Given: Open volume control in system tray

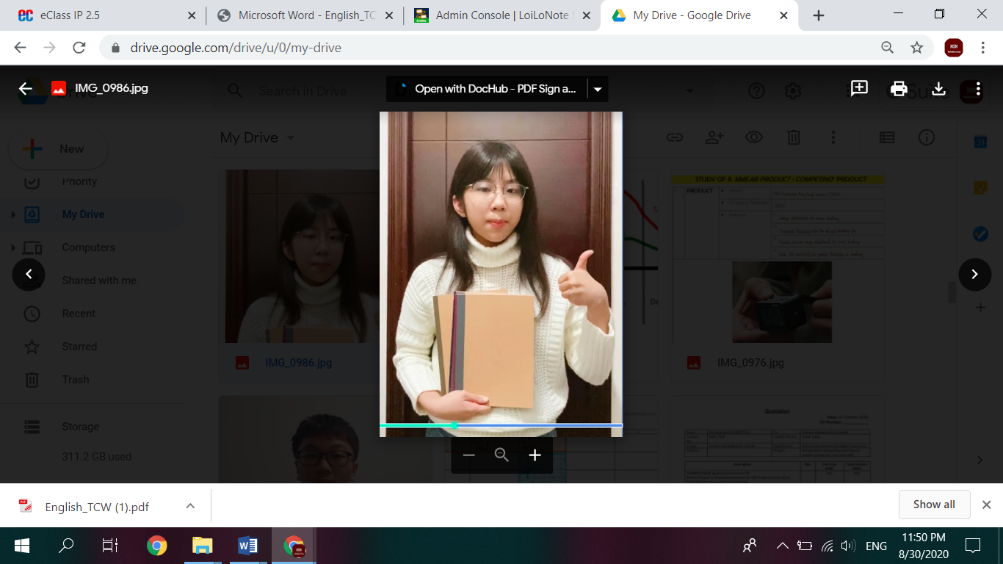Looking at the screenshot, I should (848, 546).
